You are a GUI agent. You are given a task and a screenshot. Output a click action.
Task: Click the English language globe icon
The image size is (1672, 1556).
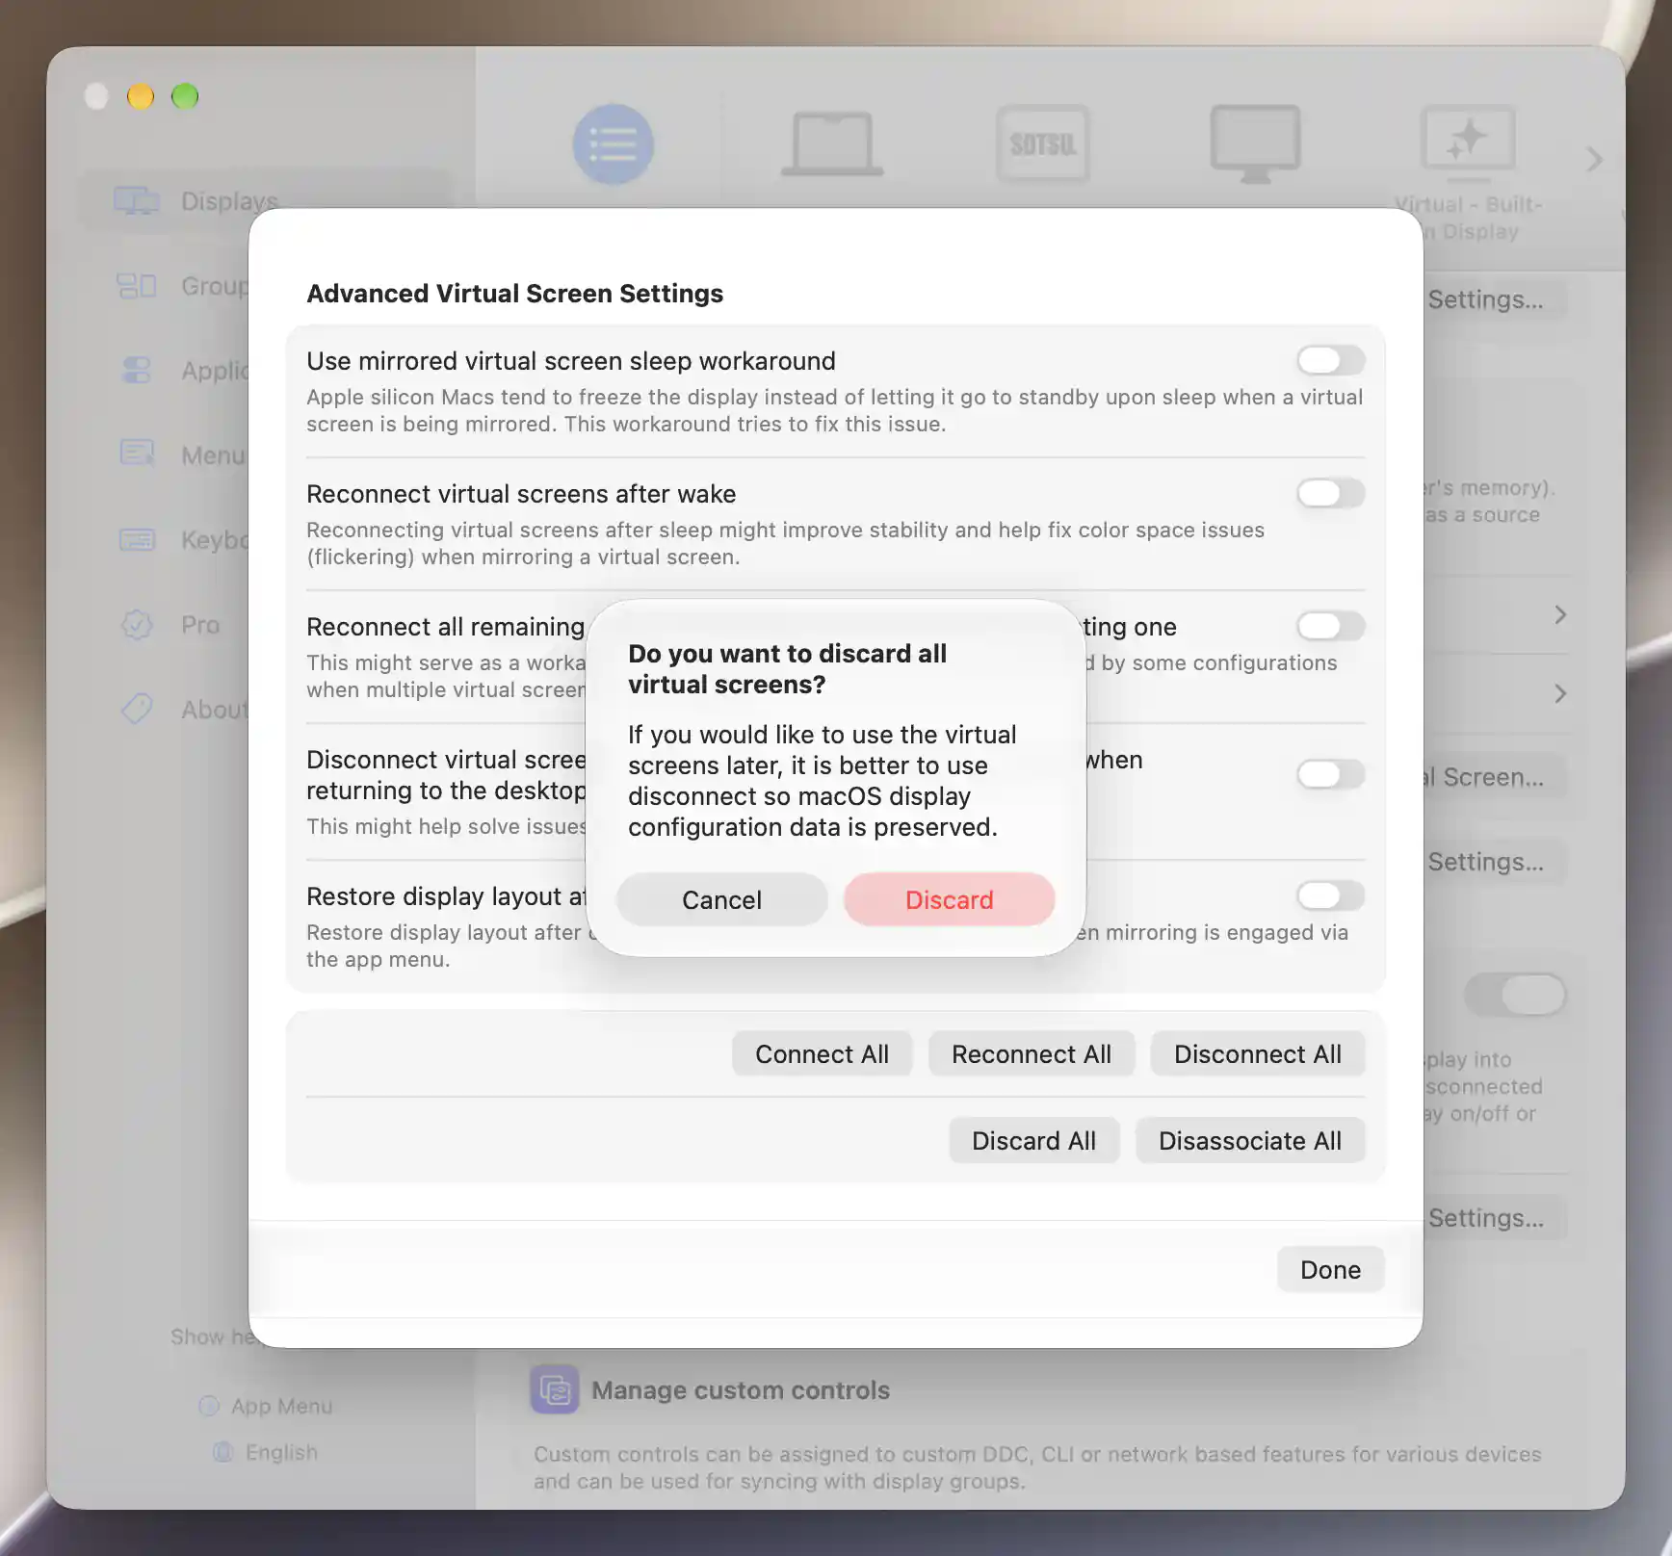pyautogui.click(x=222, y=1452)
